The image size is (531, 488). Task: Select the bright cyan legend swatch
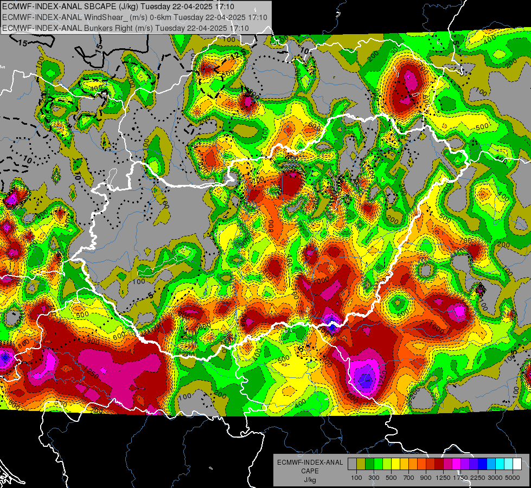click(x=500, y=464)
